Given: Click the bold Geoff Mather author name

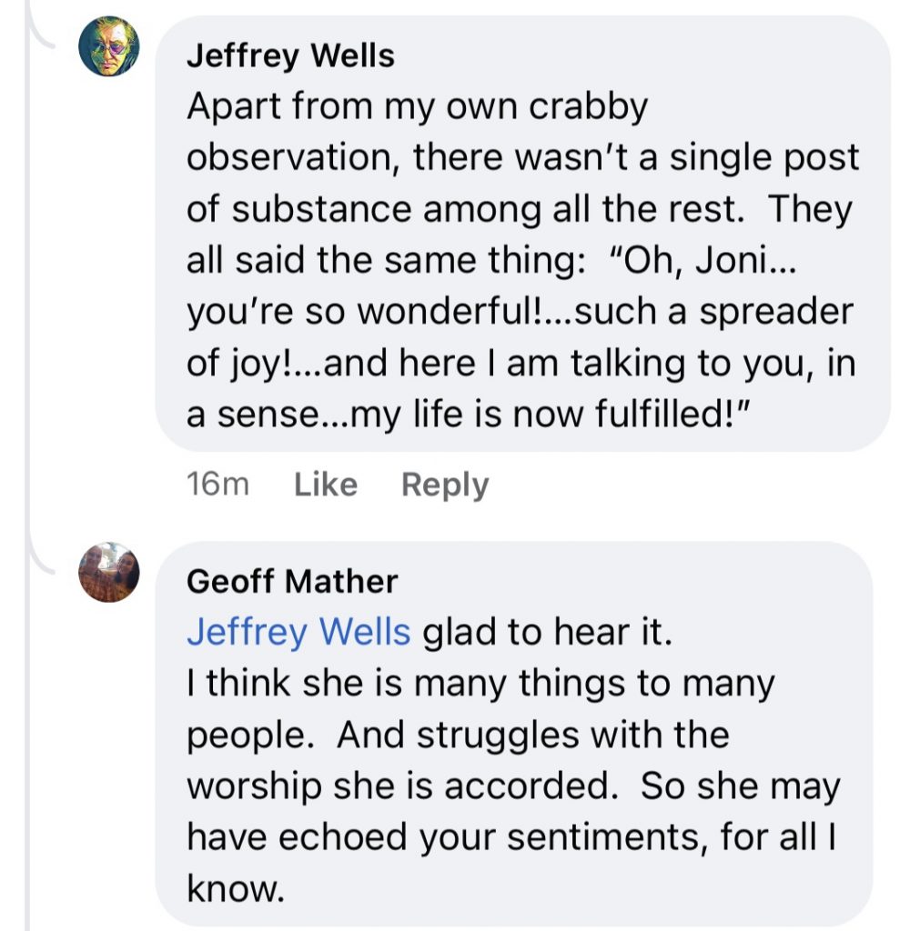Looking at the screenshot, I should 292,582.
